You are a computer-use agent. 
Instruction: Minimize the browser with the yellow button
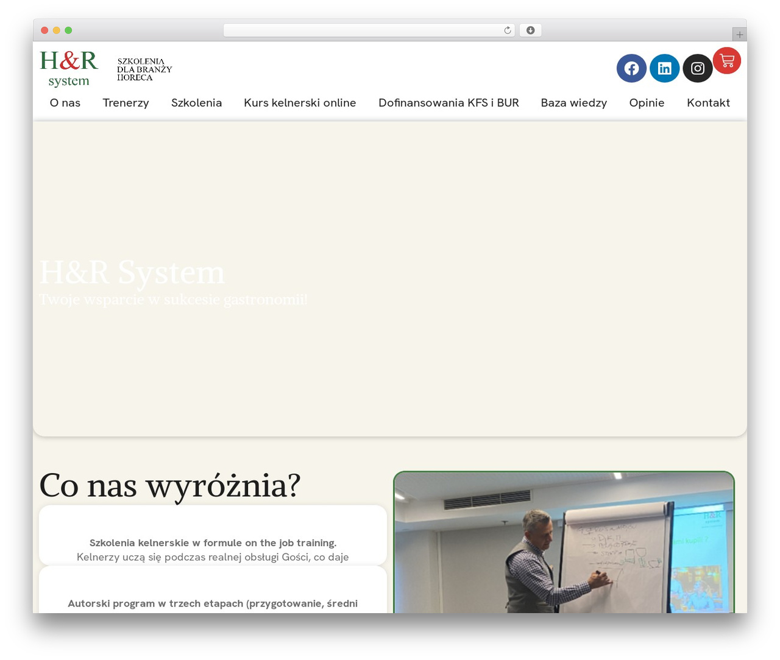click(57, 30)
